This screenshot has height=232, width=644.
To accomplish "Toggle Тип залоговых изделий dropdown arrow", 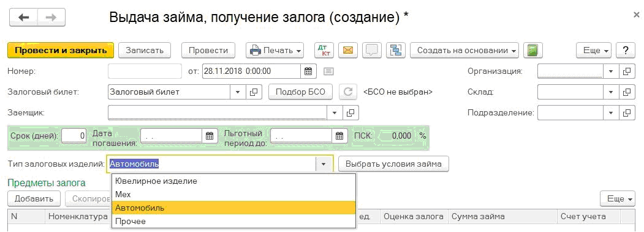I will coord(324,164).
